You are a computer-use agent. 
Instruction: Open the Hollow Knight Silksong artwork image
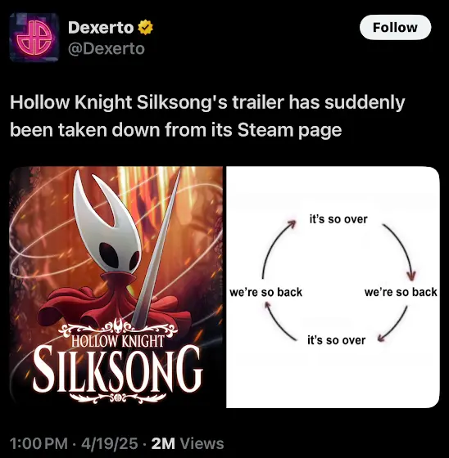coord(116,287)
